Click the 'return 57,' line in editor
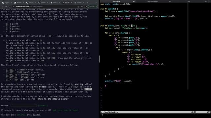This screenshot has width=211, height=118. point(136,57)
